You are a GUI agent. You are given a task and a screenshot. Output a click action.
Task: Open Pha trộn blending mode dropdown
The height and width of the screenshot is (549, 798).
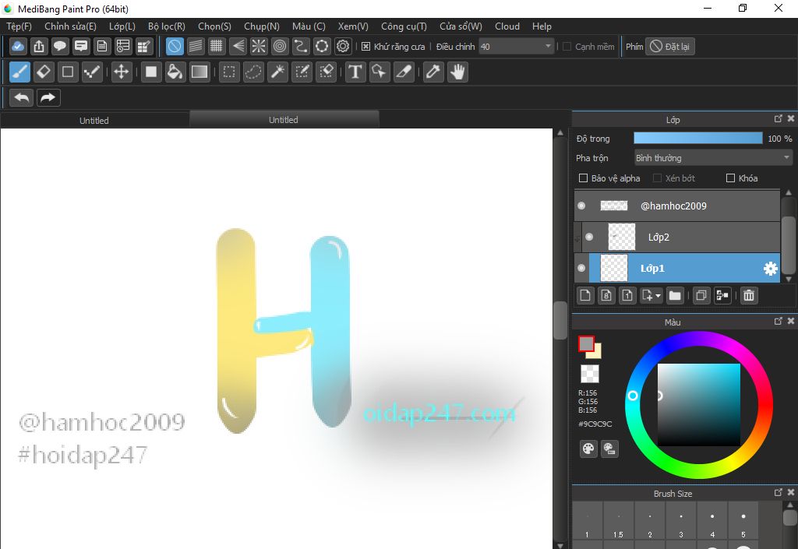click(x=713, y=158)
